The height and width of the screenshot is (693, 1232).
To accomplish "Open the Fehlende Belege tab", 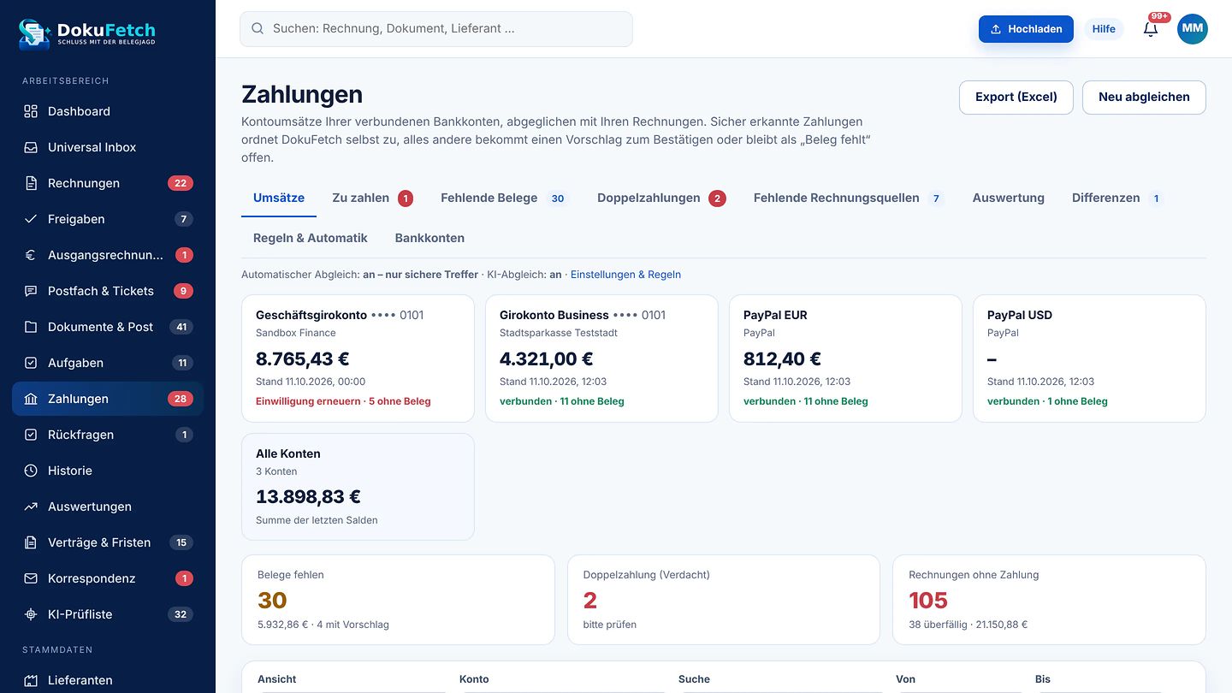I will pos(503,198).
